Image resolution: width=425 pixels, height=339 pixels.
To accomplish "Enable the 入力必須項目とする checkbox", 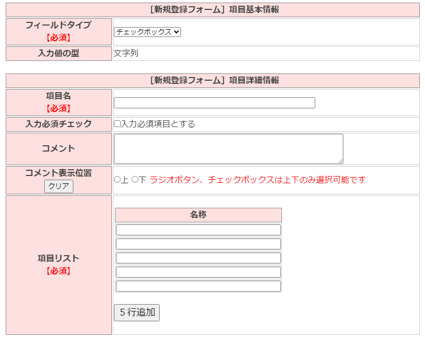I will coord(117,124).
